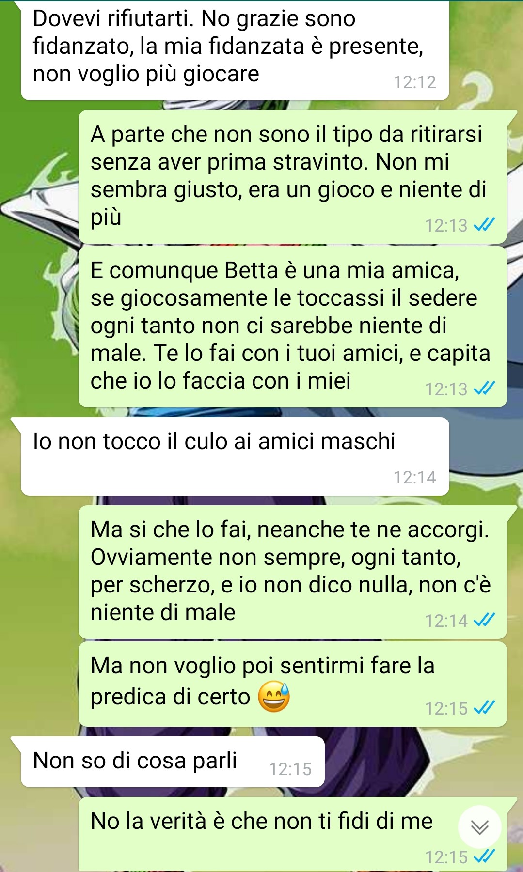The image size is (523, 872).
Task: Select 'Io non tocco il culo' message
Action: click(x=235, y=456)
